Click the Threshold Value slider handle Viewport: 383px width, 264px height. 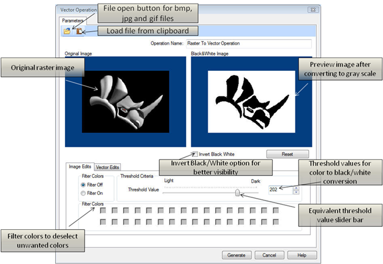tap(237, 193)
